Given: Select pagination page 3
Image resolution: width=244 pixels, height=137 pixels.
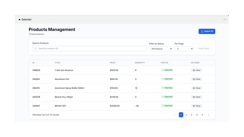Looking at the screenshot, I should pos(192,115).
